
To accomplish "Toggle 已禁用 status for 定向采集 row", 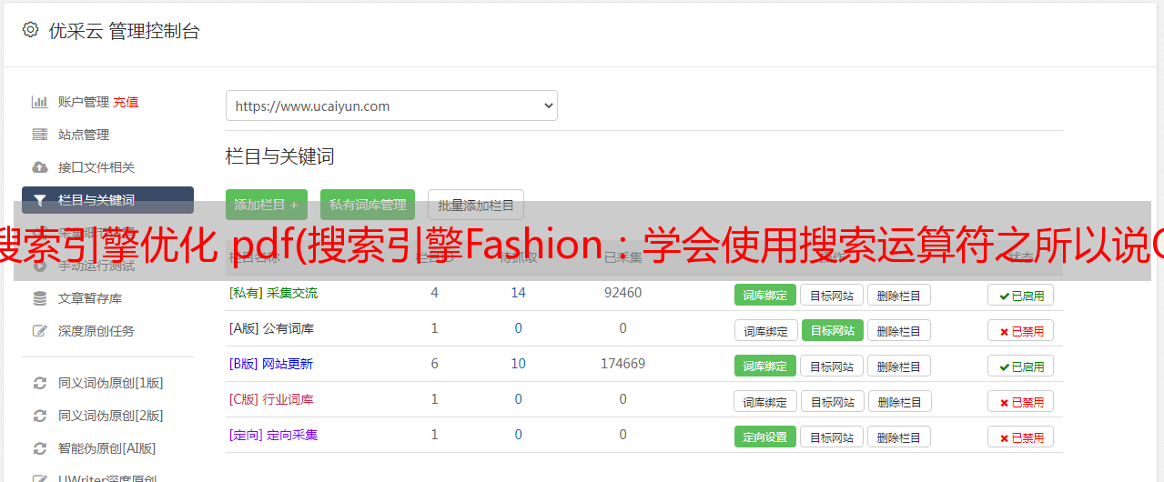I will coord(1021,437).
